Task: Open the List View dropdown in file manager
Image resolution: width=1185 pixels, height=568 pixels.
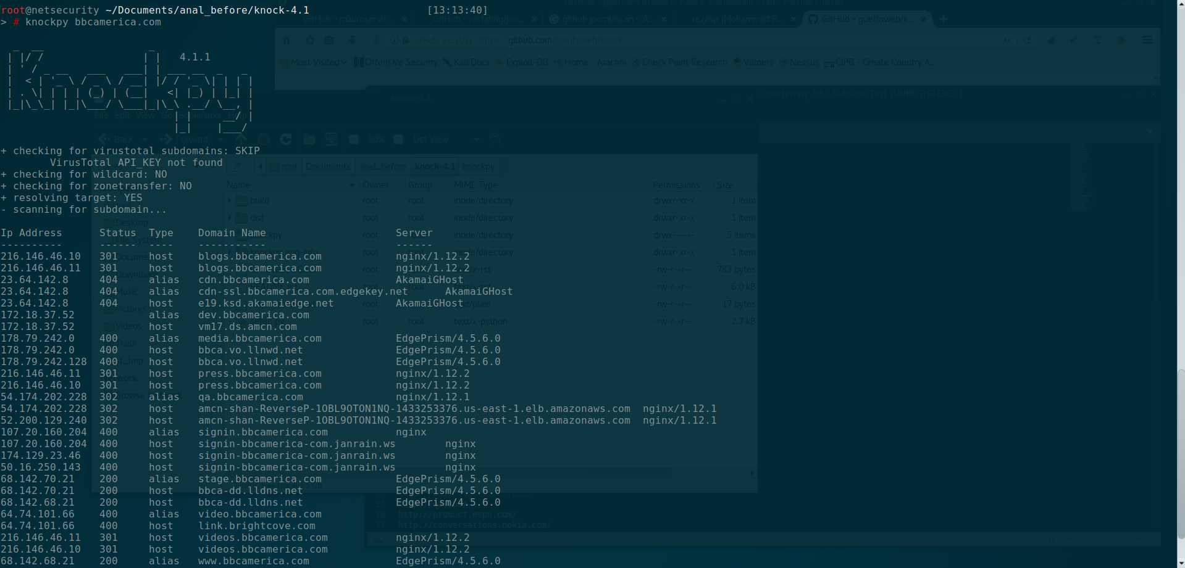Action: click(446, 140)
